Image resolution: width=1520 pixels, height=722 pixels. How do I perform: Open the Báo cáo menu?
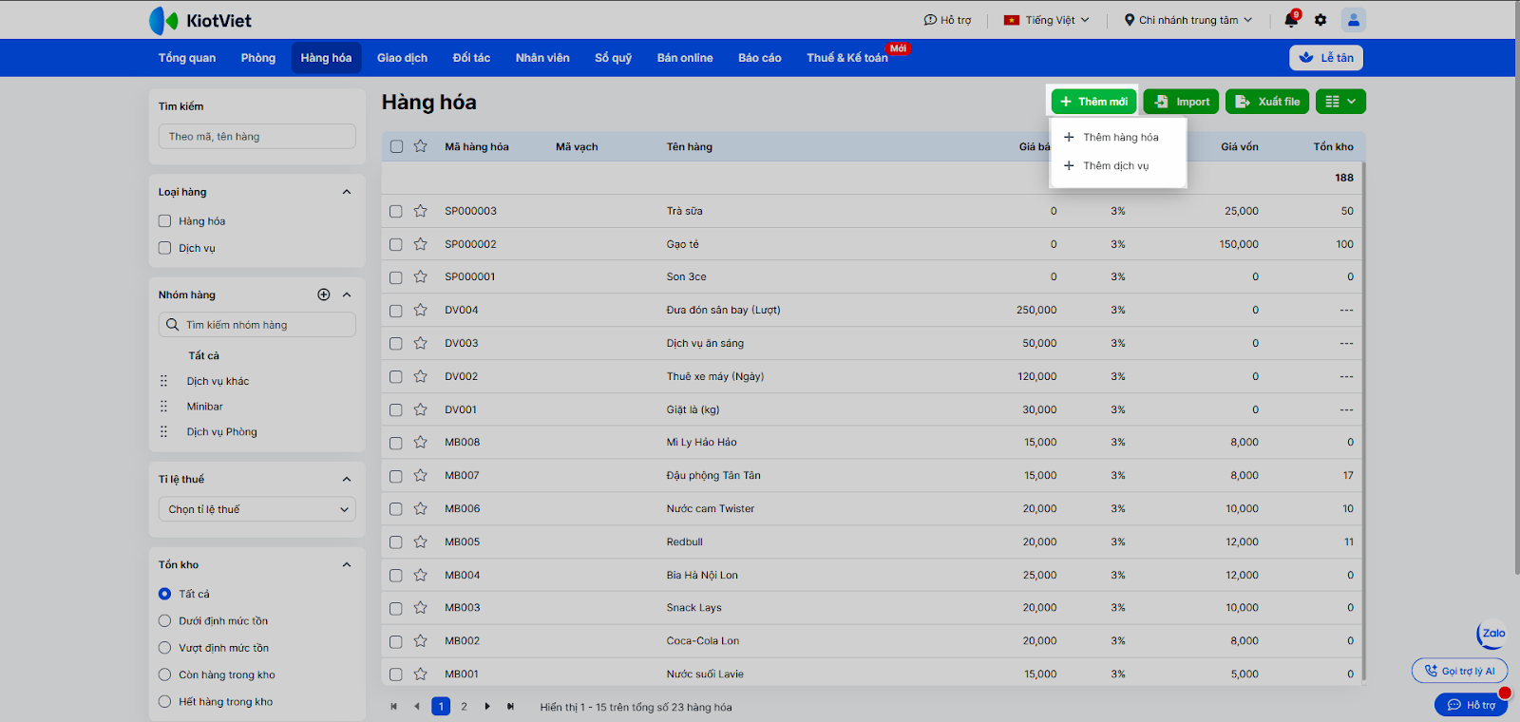click(x=760, y=58)
